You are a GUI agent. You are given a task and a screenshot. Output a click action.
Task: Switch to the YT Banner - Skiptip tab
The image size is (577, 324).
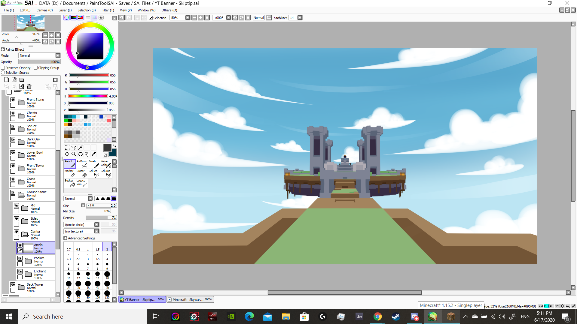142,299
